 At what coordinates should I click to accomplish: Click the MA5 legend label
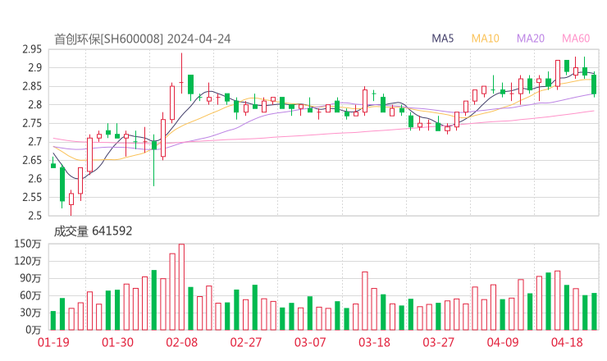click(x=442, y=39)
